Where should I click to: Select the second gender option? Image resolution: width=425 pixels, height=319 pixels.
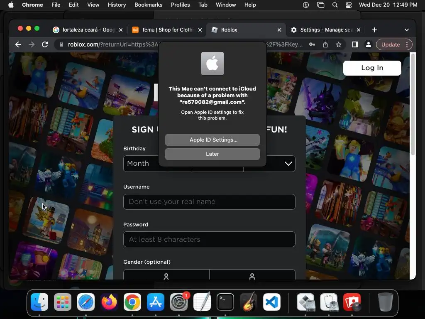(x=252, y=275)
